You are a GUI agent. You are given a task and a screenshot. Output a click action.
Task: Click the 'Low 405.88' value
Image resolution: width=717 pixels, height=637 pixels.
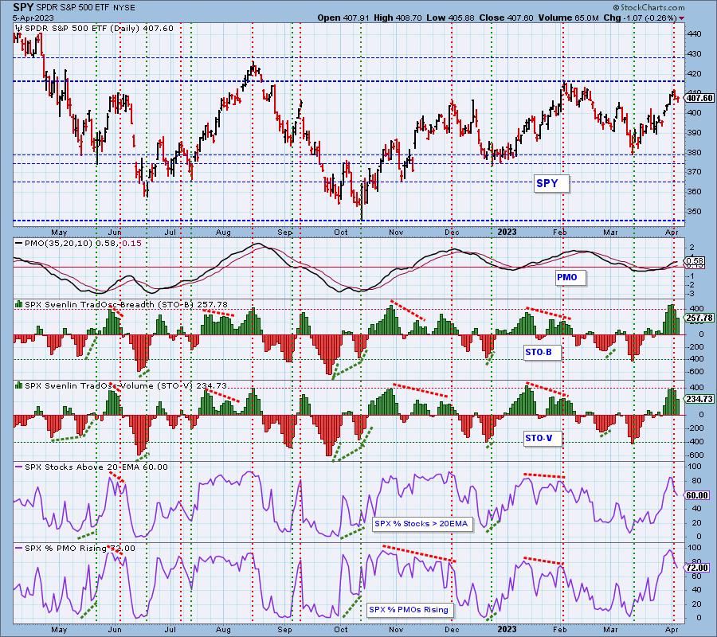tap(450, 18)
